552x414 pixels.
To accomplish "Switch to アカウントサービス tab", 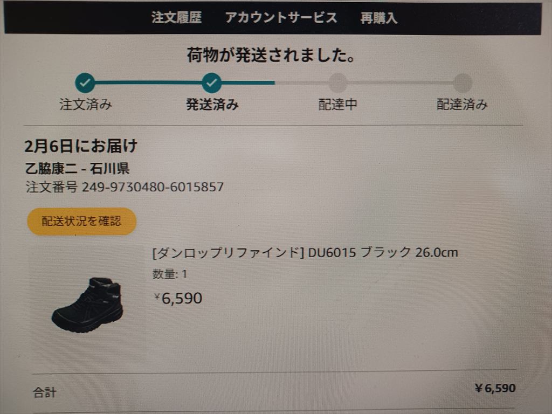I will coord(281,17).
